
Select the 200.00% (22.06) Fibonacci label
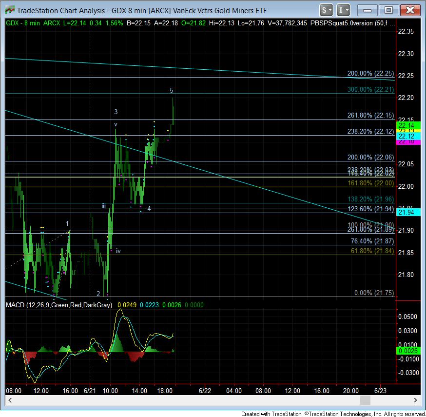click(x=370, y=157)
